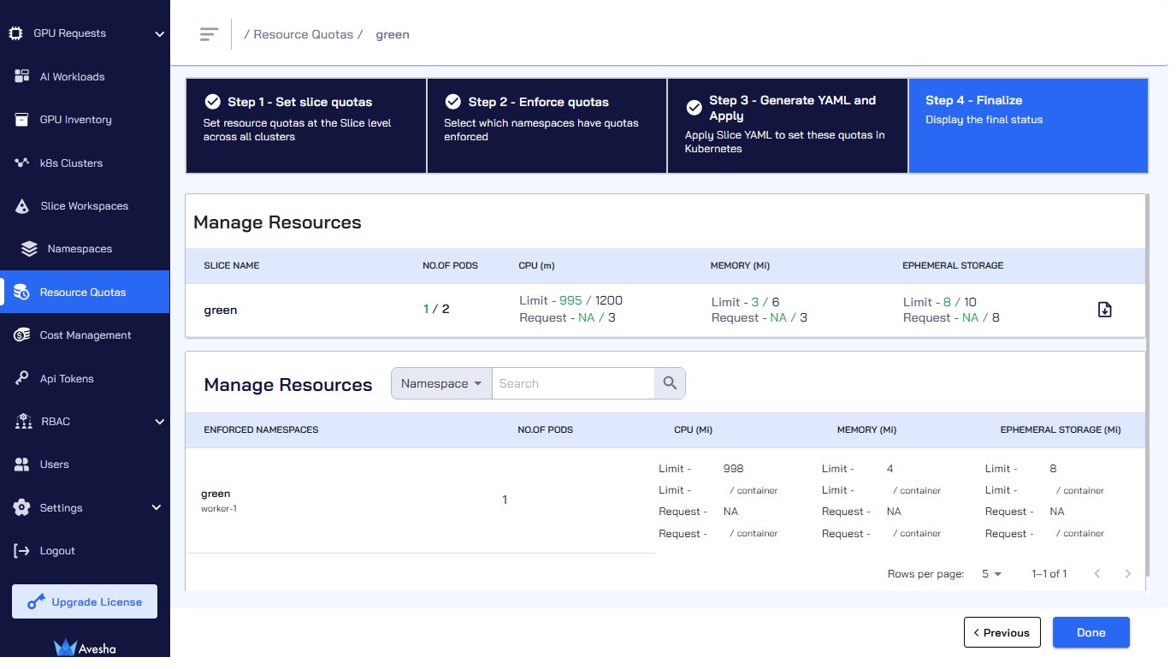Click the Avesha logo
1176x669 pixels.
(x=85, y=648)
